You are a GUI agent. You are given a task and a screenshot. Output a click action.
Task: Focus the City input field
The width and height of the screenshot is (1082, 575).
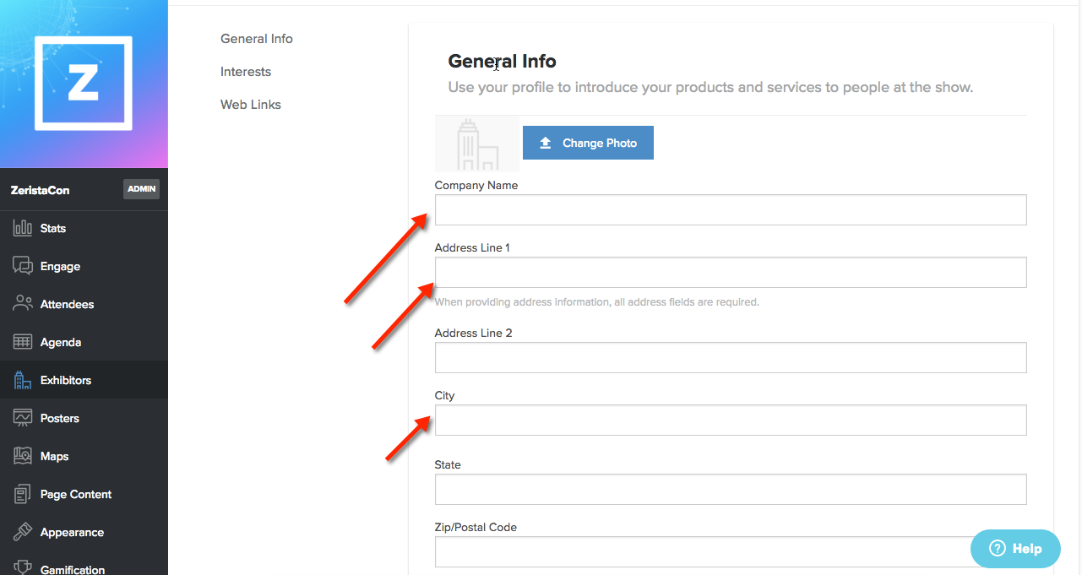[x=731, y=420]
